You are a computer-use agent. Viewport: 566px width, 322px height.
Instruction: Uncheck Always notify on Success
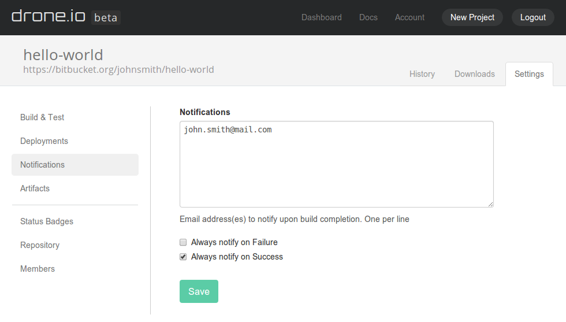(x=183, y=257)
